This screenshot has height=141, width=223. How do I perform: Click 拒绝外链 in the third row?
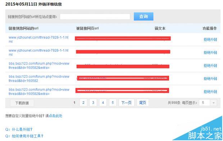tap(210, 65)
